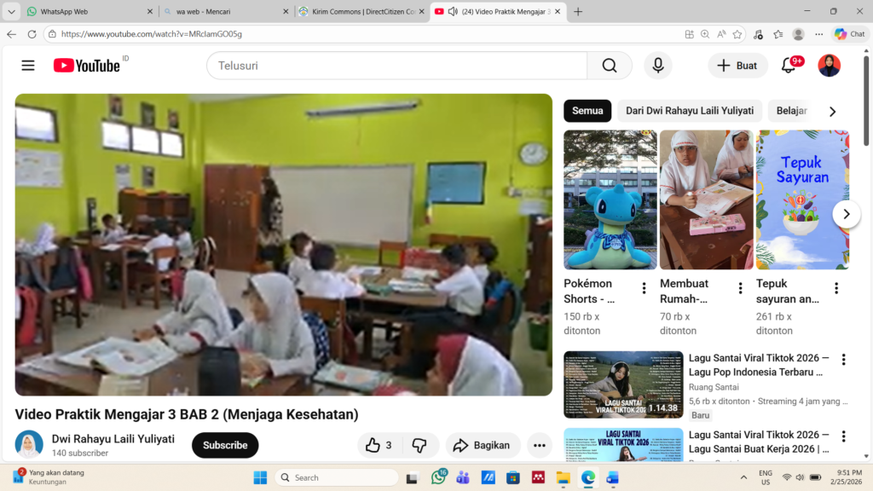This screenshot has height=491, width=873.
Task: Open the YouTube hamburger guide menu
Action: click(28, 66)
